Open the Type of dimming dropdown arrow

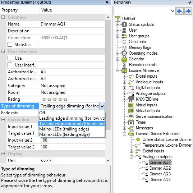pos(102,106)
